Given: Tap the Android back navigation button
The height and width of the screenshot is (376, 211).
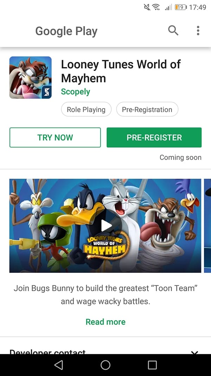Looking at the screenshot, I should tap(58, 365).
